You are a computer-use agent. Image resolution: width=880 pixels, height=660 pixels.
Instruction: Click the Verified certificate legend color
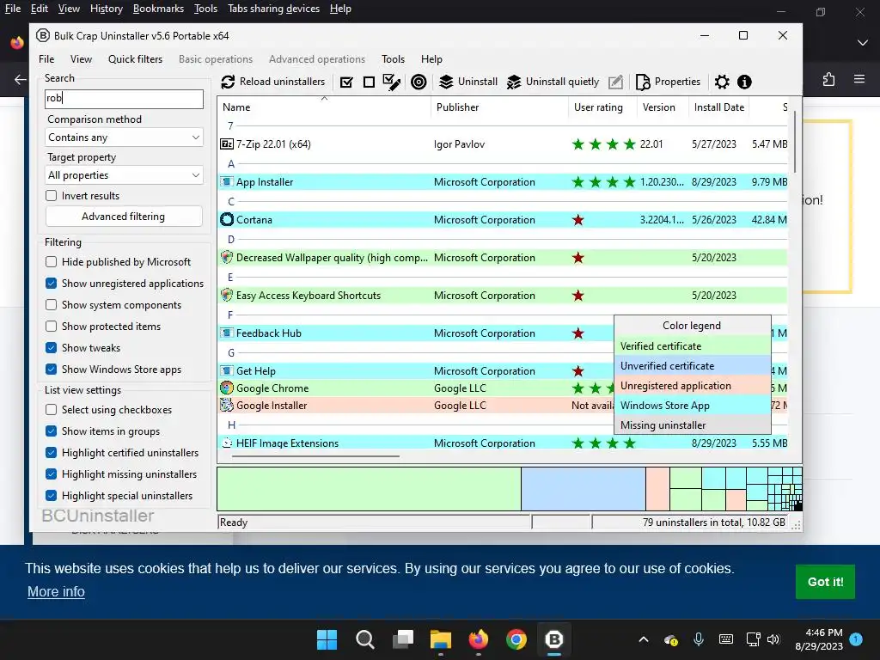(x=692, y=346)
